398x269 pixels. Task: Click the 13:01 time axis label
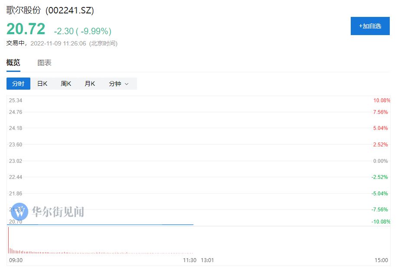(x=207, y=260)
